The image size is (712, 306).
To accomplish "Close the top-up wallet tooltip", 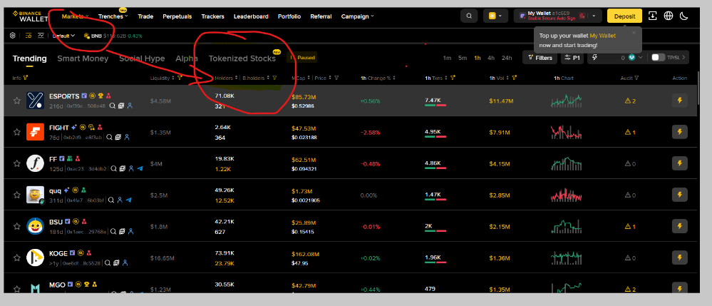I will 634,33.
